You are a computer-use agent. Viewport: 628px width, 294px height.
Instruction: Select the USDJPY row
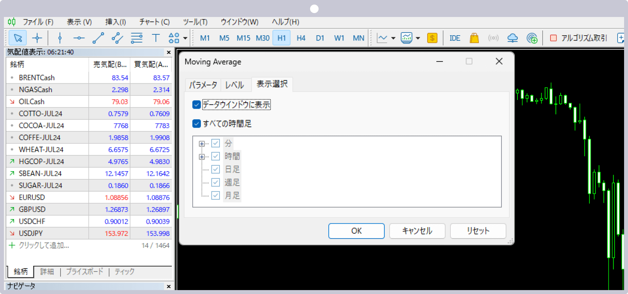[x=89, y=233]
